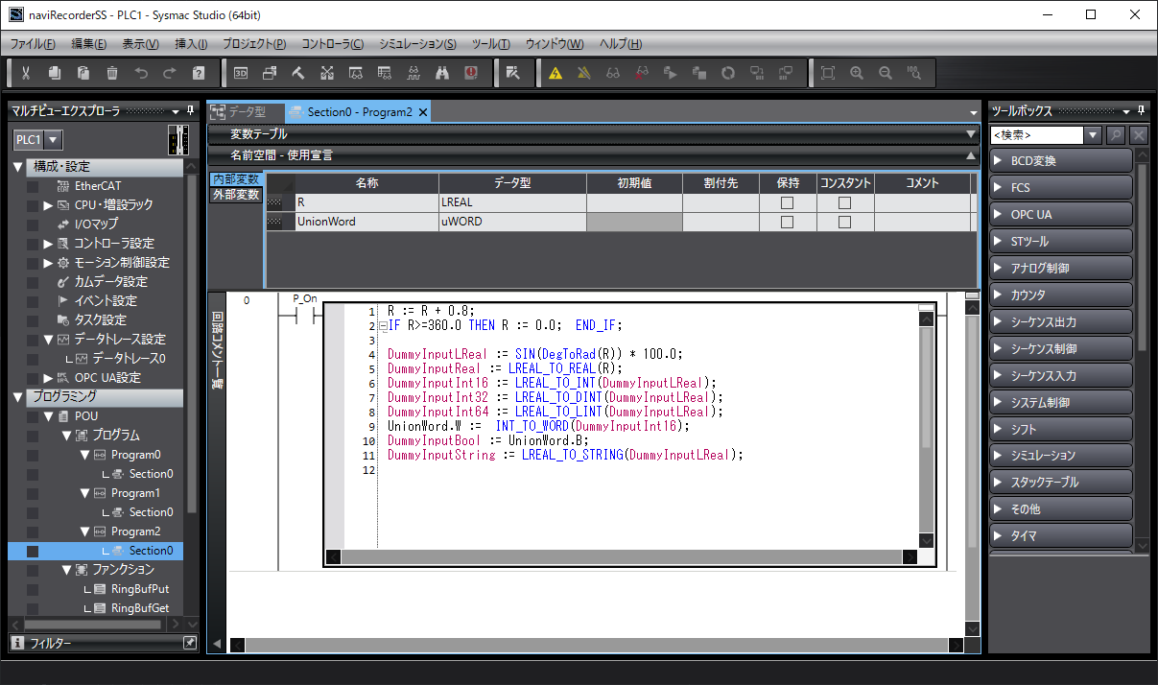This screenshot has width=1158, height=685.
Task: Open the 3D view toolbar icon
Action: coord(241,73)
